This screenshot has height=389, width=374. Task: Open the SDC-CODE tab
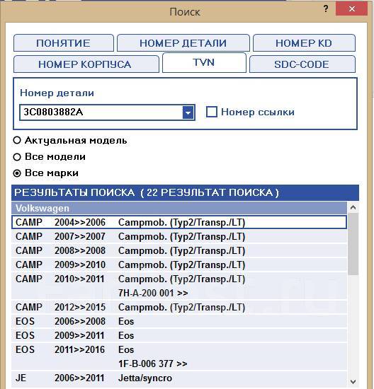(302, 64)
